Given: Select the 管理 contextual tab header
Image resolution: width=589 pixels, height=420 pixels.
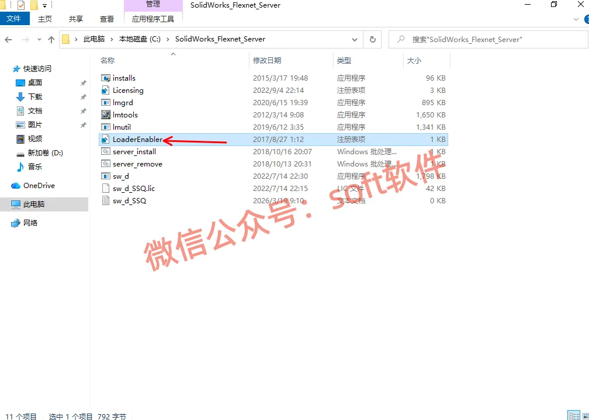Looking at the screenshot, I should click(153, 5).
